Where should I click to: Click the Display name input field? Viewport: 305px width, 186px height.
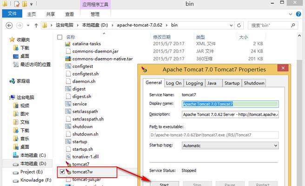pos(230,104)
